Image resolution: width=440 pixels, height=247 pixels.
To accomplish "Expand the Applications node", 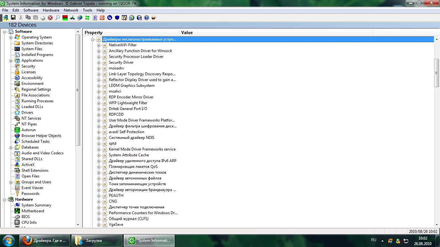I will pyautogui.click(x=11, y=60).
